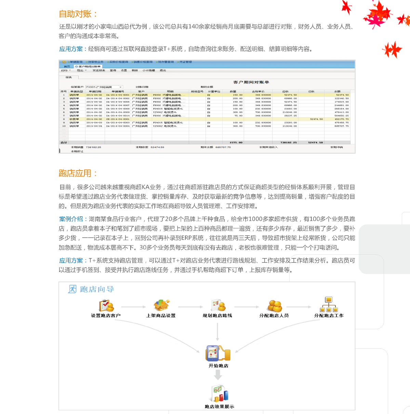Click the 设置跑店客户 icon
410x414 pixels.
click(x=106, y=305)
